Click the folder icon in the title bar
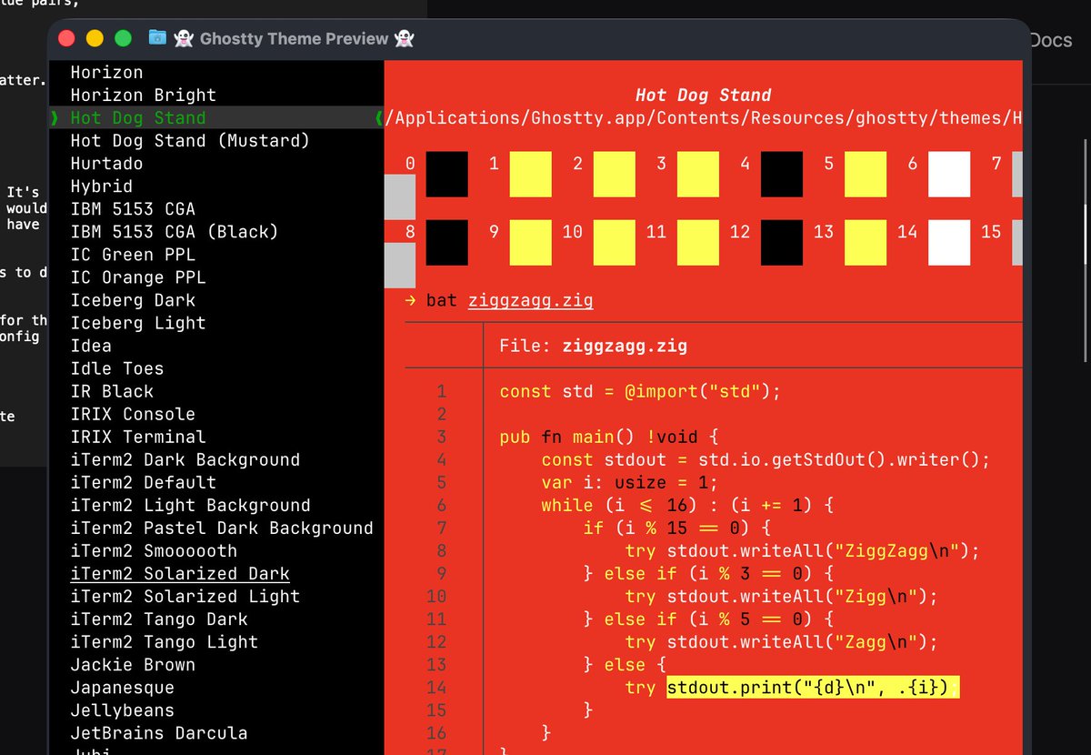This screenshot has width=1091, height=755. tap(158, 38)
